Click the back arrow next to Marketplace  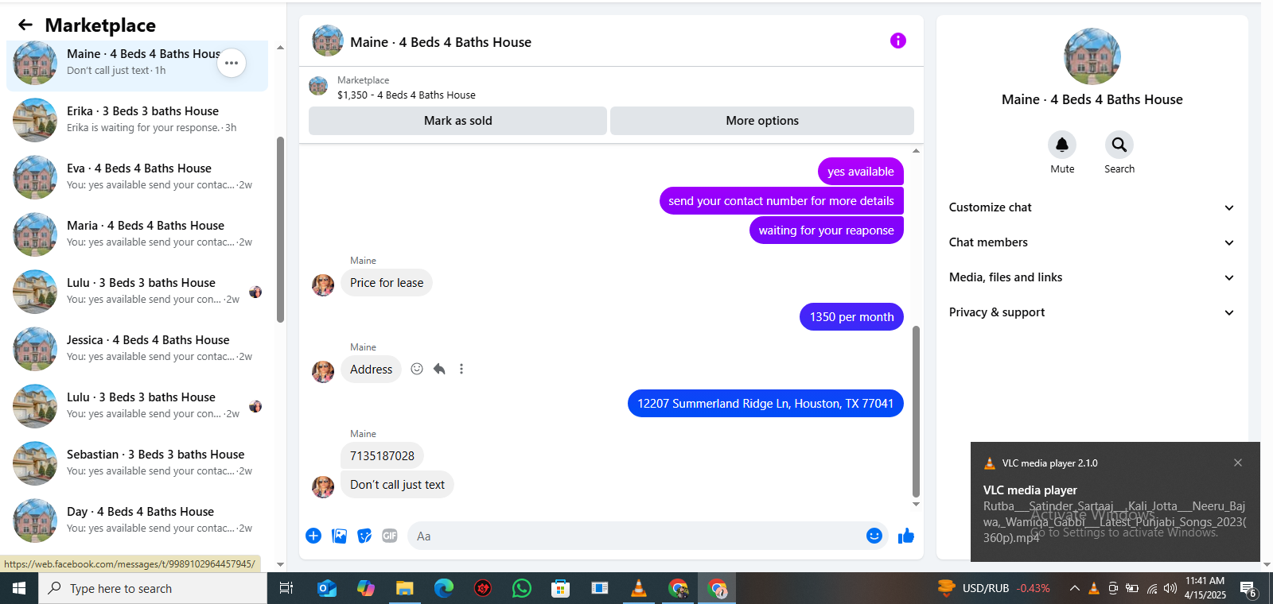pos(25,25)
